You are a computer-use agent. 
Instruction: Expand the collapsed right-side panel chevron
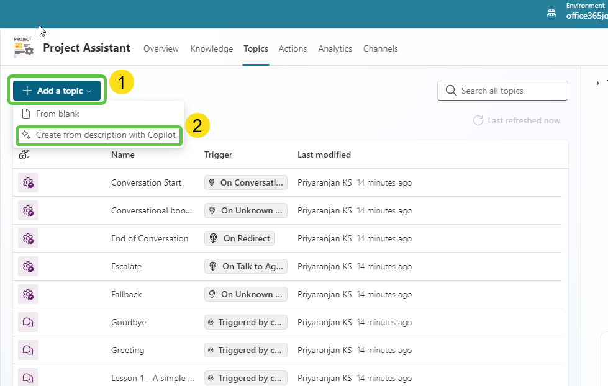pyautogui.click(x=597, y=83)
